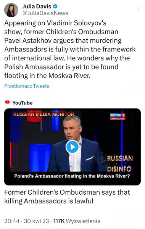Screen dimensions: 145x229
Task: Play the embedded video
Action: pyautogui.click(x=72, y=147)
